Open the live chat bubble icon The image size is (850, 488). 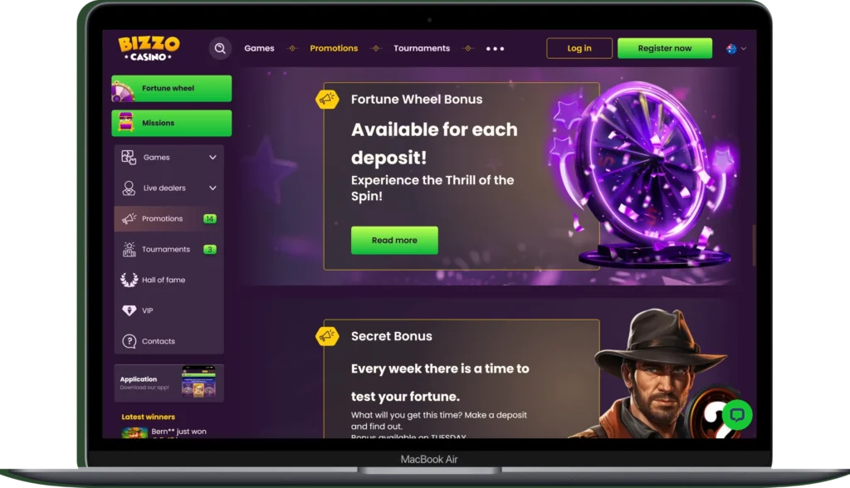(737, 415)
